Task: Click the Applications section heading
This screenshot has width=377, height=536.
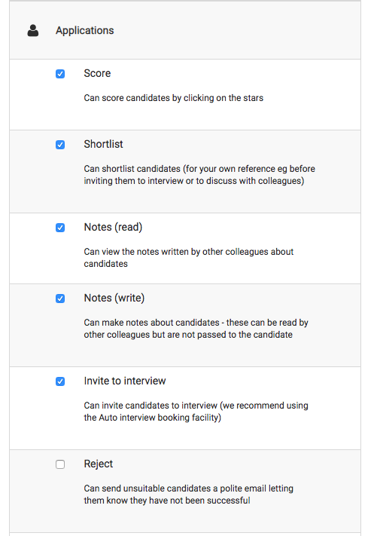Action: (x=85, y=30)
